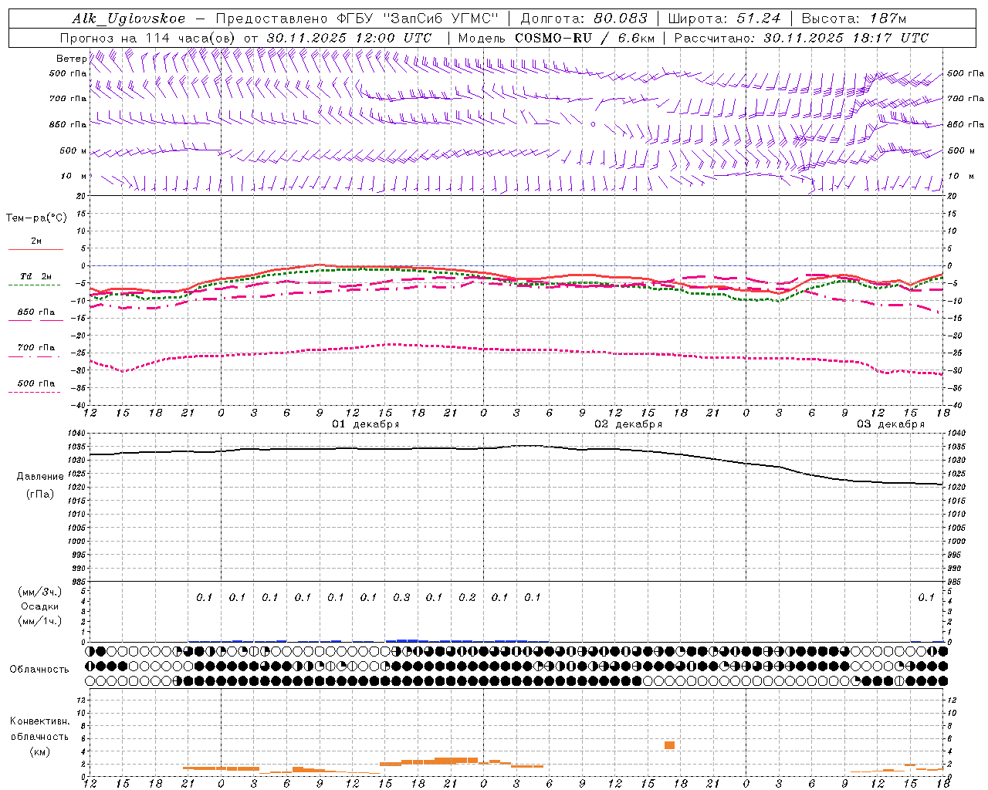Select model name 'COSMO-RU / 6.6км'
The width and height of the screenshot is (988, 790).
tap(584, 38)
